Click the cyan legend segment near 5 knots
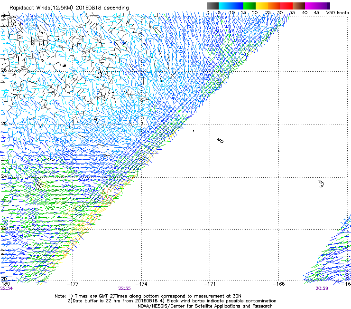 pyautogui.click(x=225, y=6)
